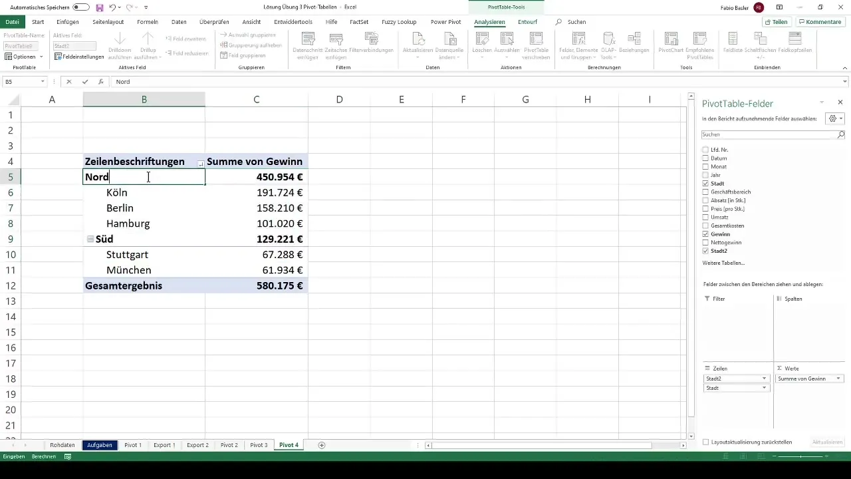Click Zeitachse einfügen icon

pos(336,39)
